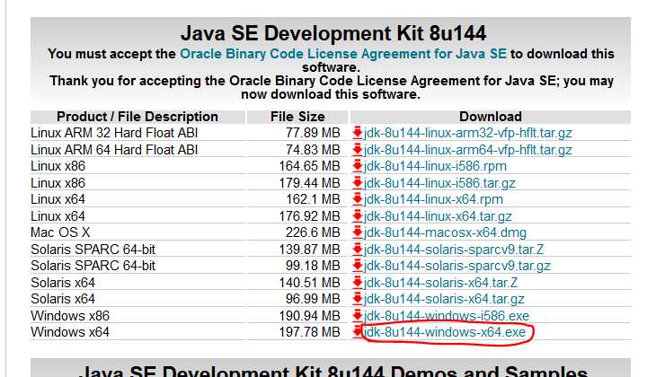Download the jdk-8u144-solaris-sparcv9.tar.gz file
This screenshot has width=656, height=377.
tap(457, 266)
